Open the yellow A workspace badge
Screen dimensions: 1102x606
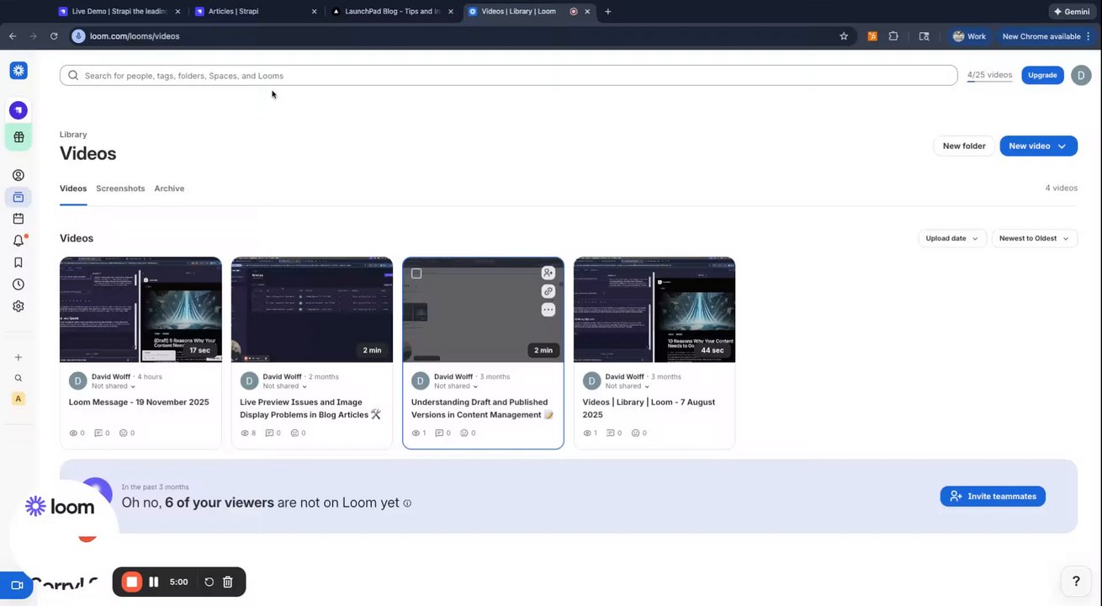tap(19, 399)
